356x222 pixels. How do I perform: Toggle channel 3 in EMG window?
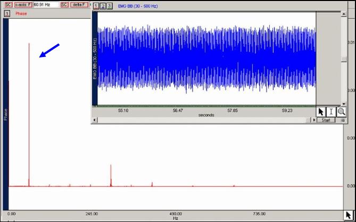coord(110,6)
